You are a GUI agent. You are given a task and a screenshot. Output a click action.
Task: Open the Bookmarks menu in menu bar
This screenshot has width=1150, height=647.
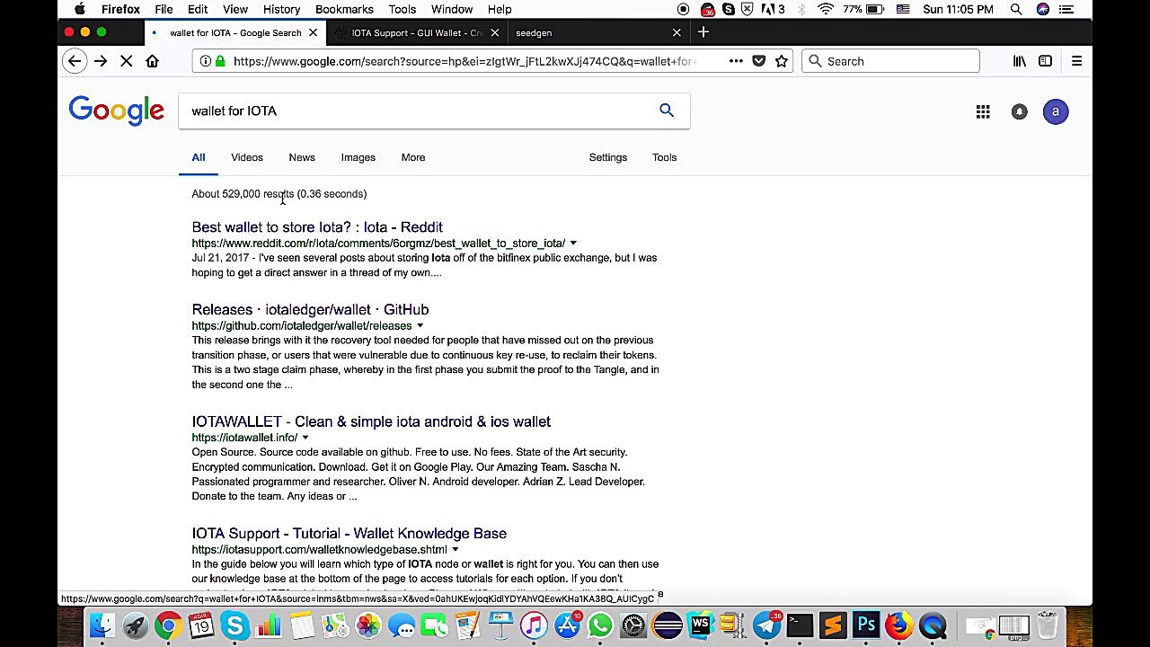click(x=344, y=9)
